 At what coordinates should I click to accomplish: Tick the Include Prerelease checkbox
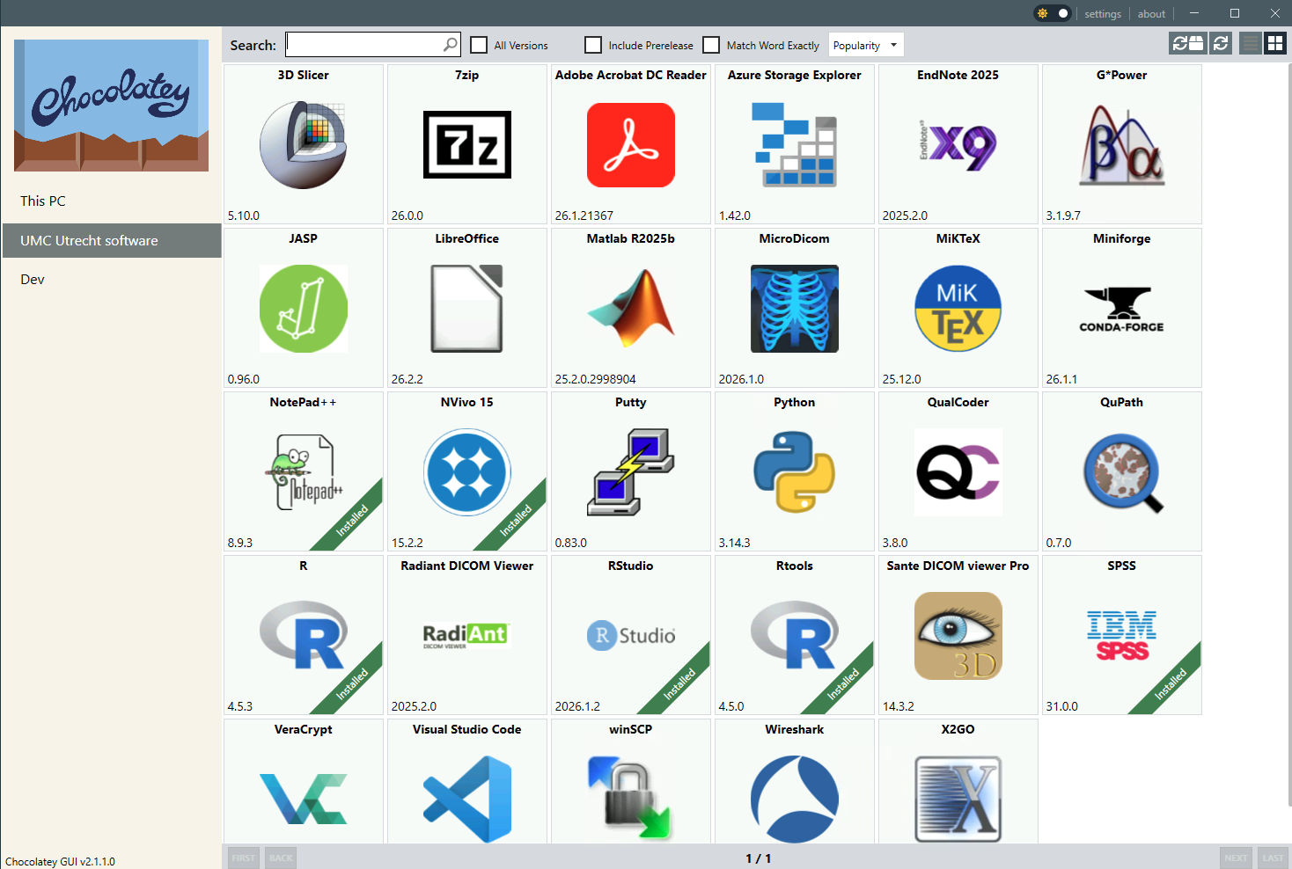click(x=593, y=45)
